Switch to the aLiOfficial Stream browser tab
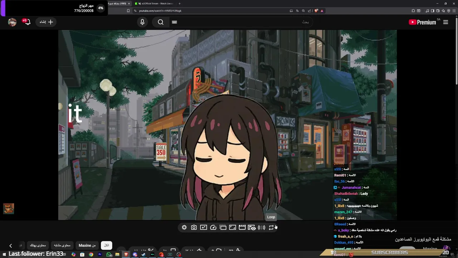458x258 pixels. (155, 4)
